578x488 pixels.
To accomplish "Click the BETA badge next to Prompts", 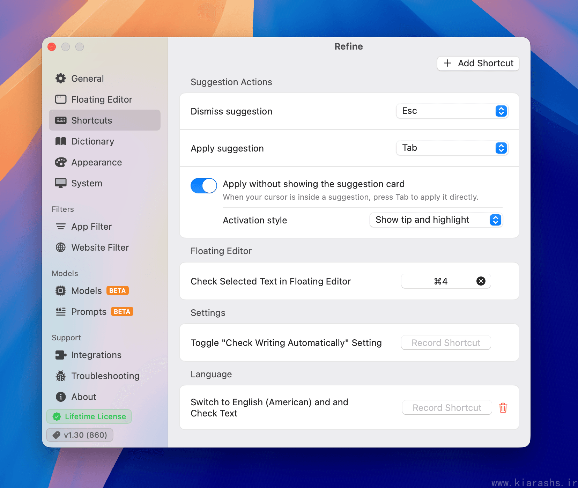I will point(122,312).
